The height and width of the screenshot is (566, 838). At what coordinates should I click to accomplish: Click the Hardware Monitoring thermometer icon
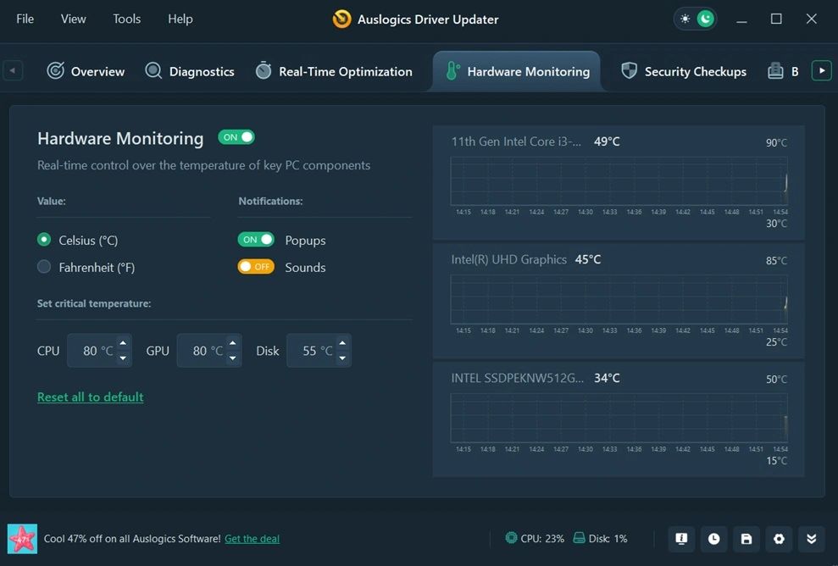(x=452, y=71)
